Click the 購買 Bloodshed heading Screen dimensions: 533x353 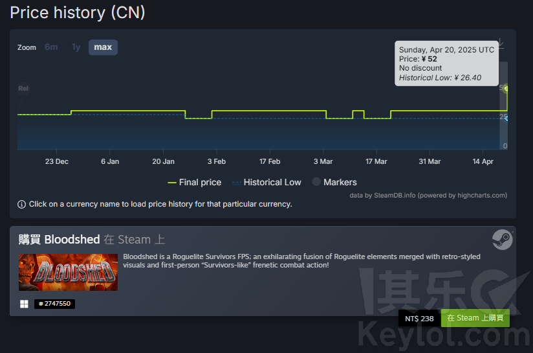pyautogui.click(x=59, y=239)
